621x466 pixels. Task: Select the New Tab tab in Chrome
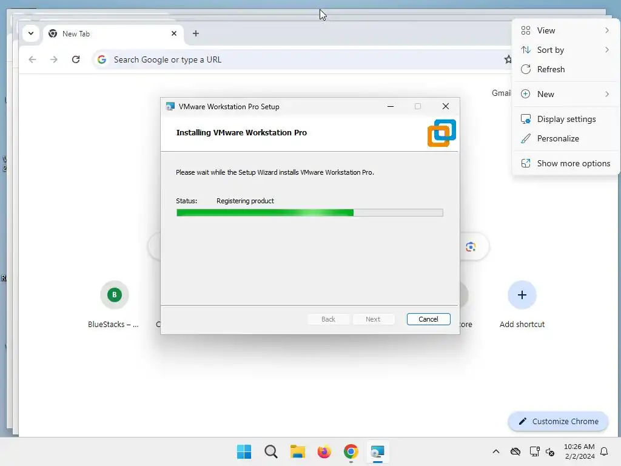click(113, 34)
